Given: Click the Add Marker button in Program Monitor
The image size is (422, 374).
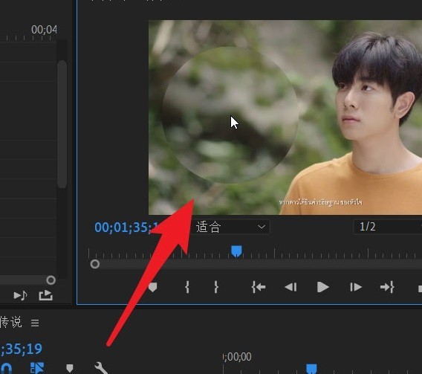Looking at the screenshot, I should pos(152,287).
